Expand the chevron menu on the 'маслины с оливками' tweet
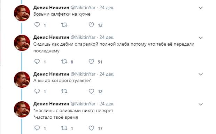The width and height of the screenshot is (216, 134). coord(201,104)
